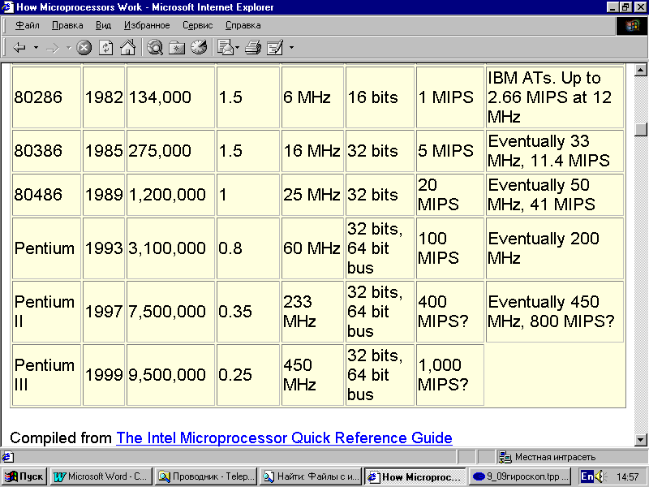This screenshot has height=487, width=649.
Task: Click the 80386 table cell
Action: [46, 151]
